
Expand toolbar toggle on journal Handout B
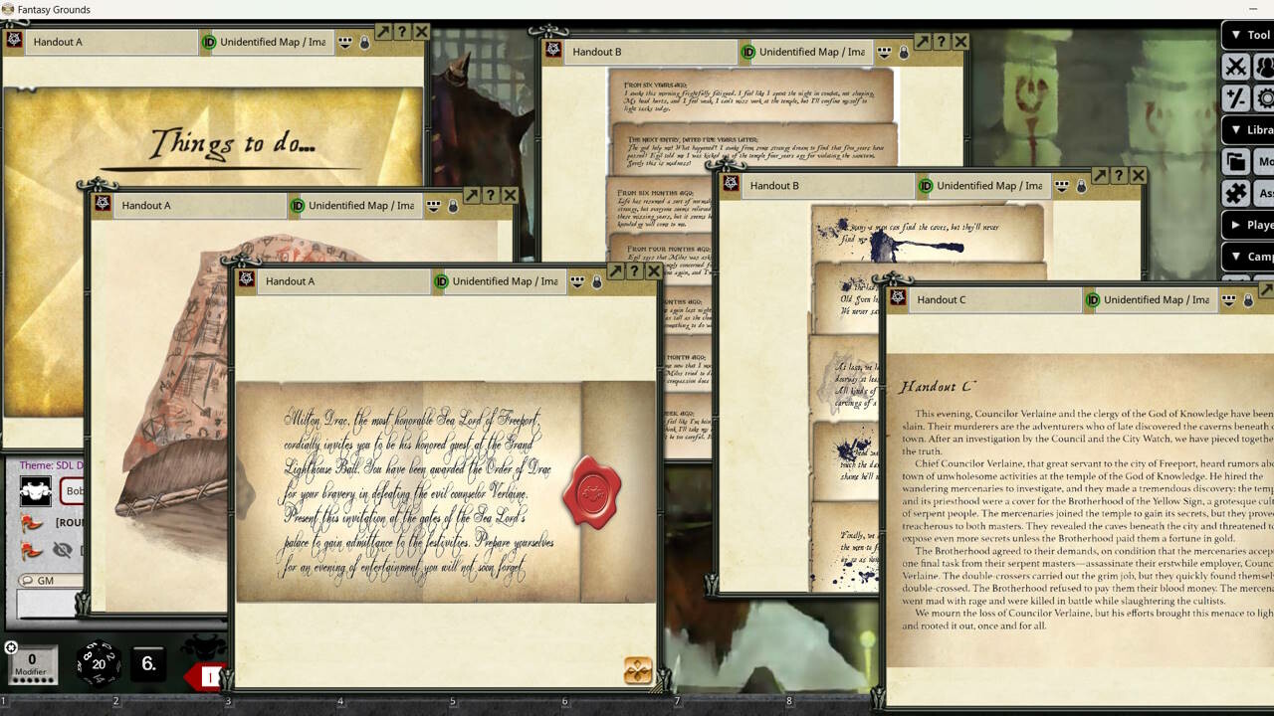click(884, 52)
